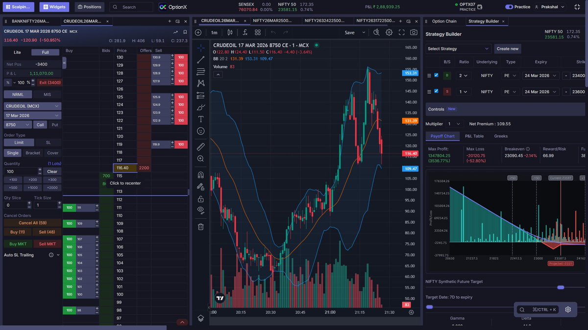
Task: Click Cancel All (59) orders
Action: pos(32,222)
